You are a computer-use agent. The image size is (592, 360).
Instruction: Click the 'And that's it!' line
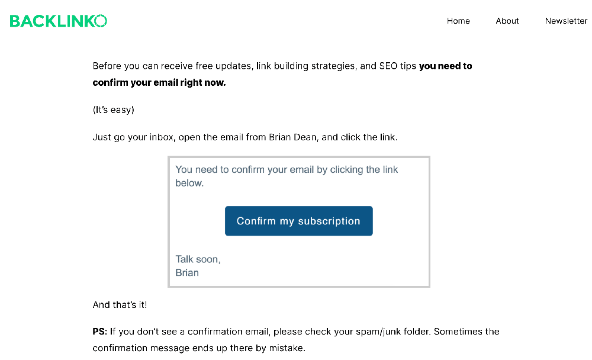pyautogui.click(x=120, y=305)
